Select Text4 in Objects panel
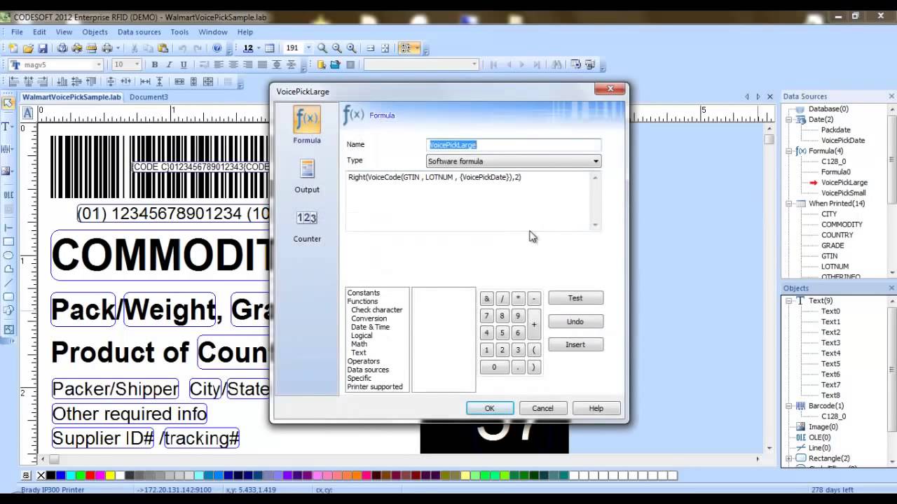The image size is (897, 504). pos(830,353)
